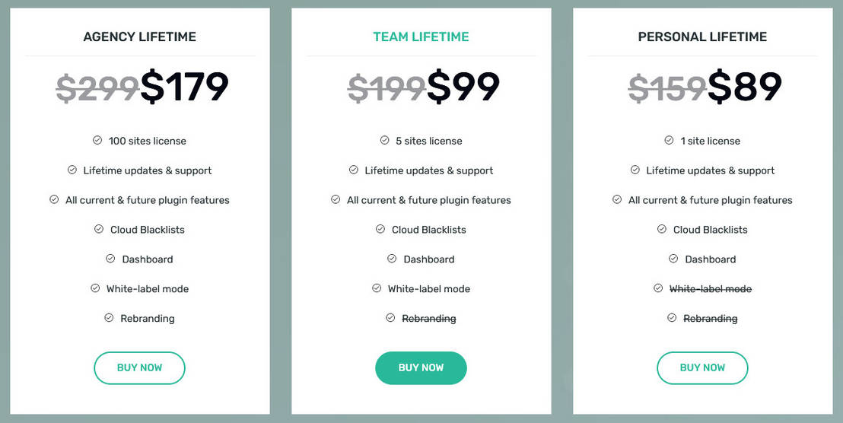Click the crossed-out $159 Personal price
The height and width of the screenshot is (423, 843).
click(x=666, y=88)
